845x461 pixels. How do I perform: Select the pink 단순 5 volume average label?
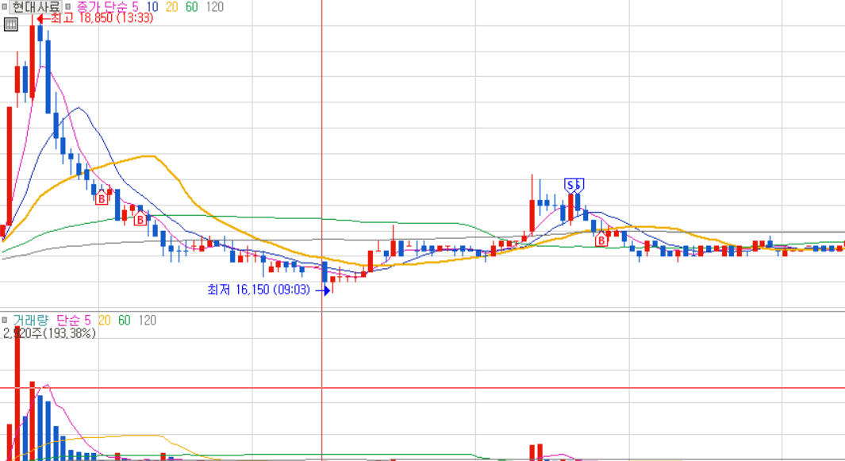click(73, 321)
